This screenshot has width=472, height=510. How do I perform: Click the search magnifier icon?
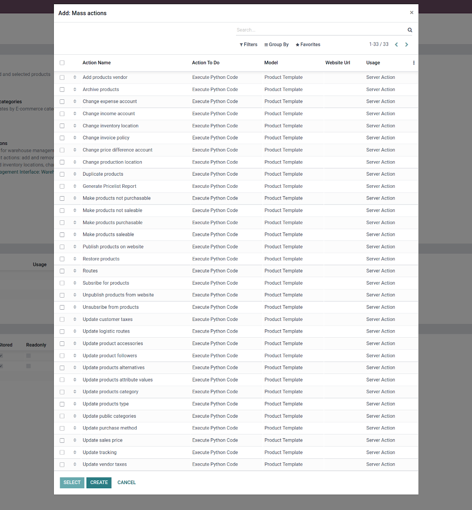(410, 30)
